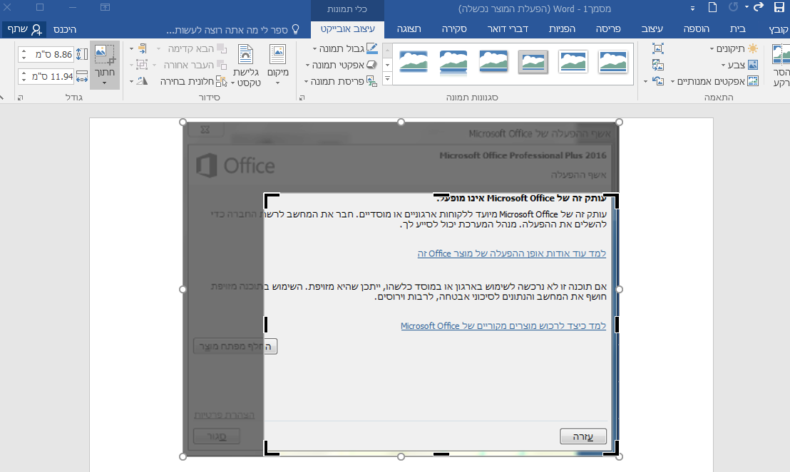The height and width of the screenshot is (472, 790).
Task: Expand the full picture styles gallery
Action: [x=387, y=78]
